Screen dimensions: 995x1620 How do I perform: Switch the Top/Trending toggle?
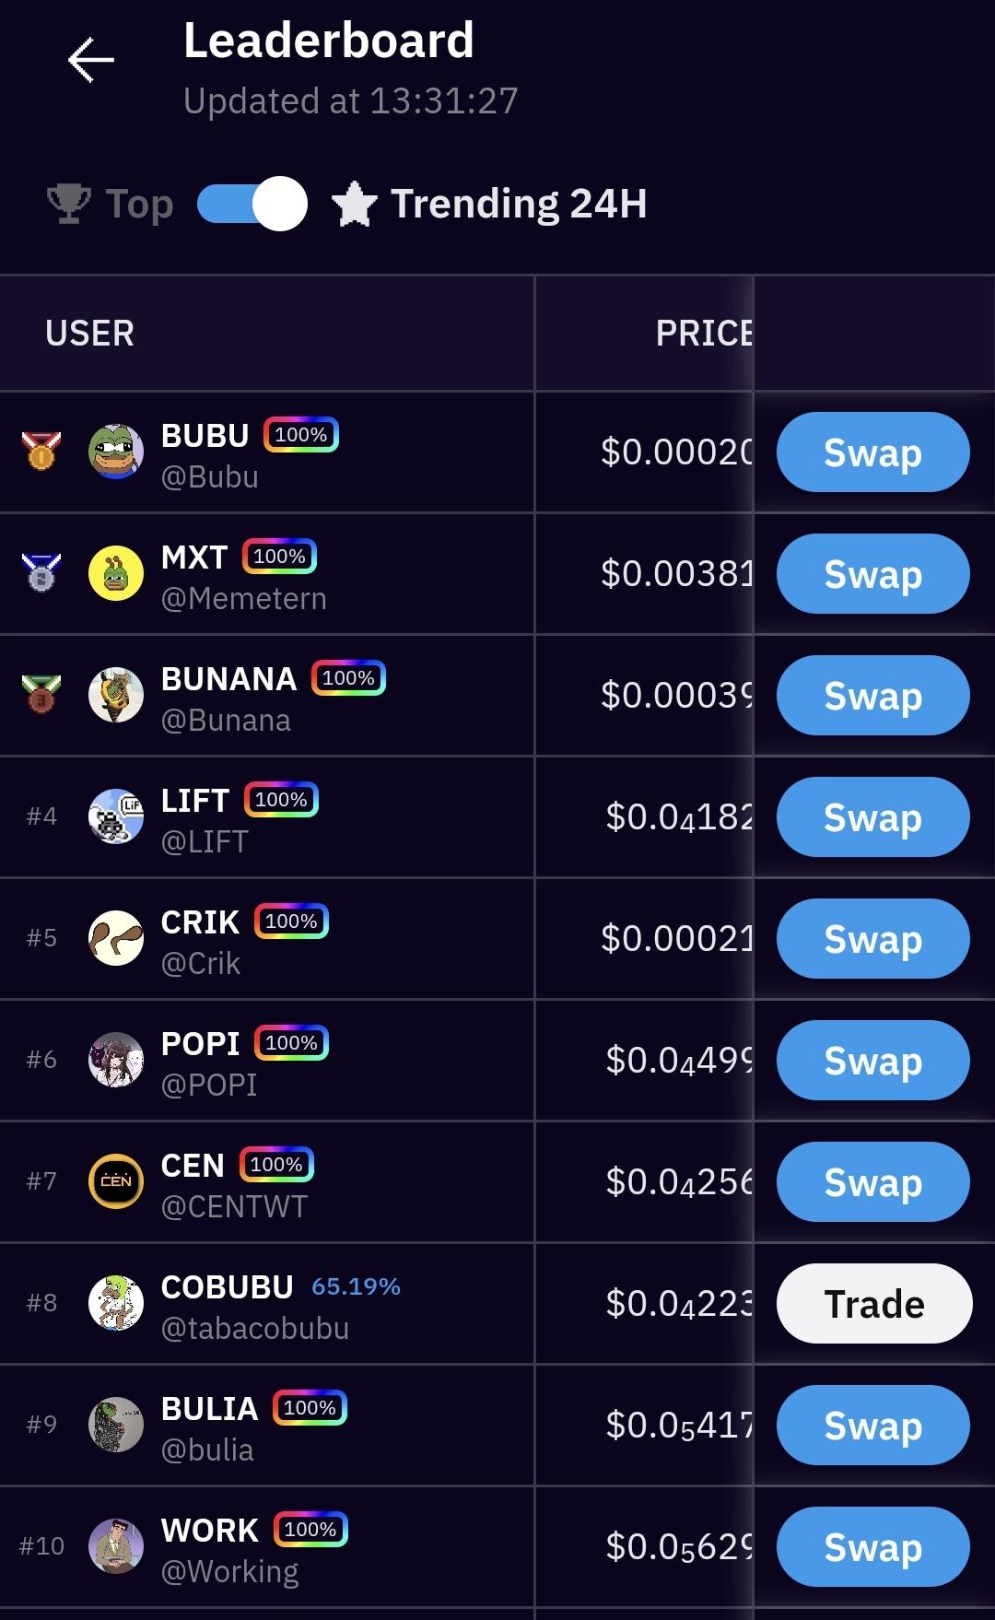[252, 204]
